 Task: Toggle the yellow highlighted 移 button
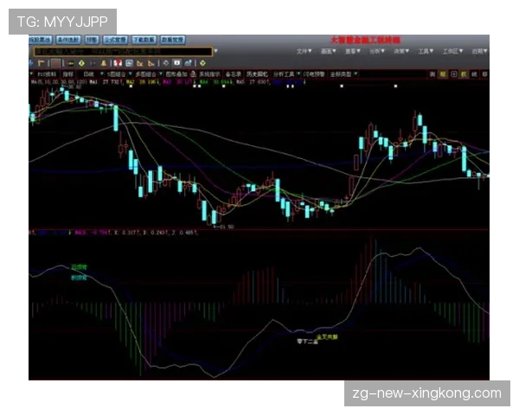click(443, 74)
